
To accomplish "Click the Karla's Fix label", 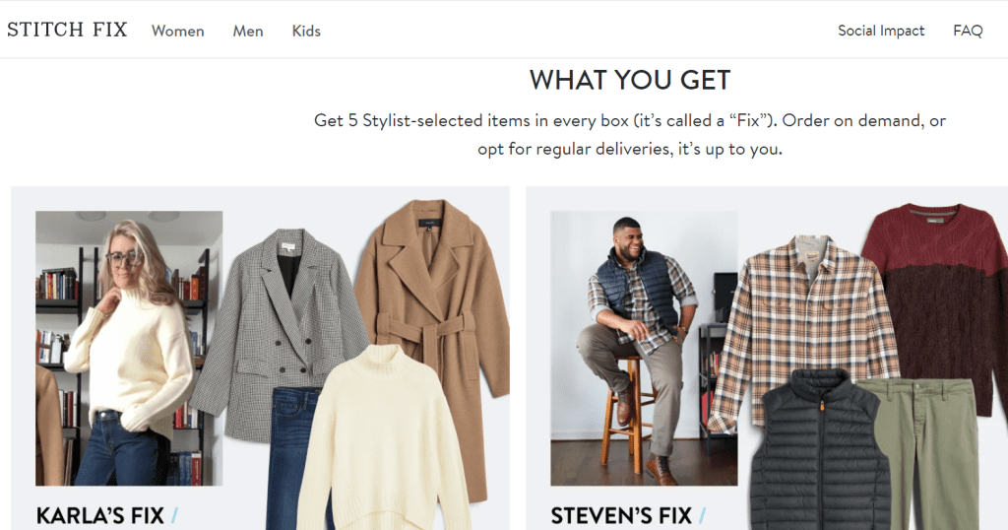I will point(100,515).
